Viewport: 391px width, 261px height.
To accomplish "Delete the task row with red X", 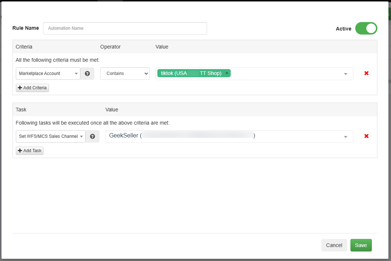I will pyautogui.click(x=366, y=136).
